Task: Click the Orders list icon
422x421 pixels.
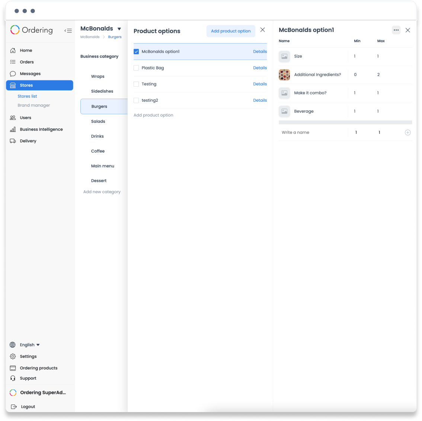Action: 13,62
